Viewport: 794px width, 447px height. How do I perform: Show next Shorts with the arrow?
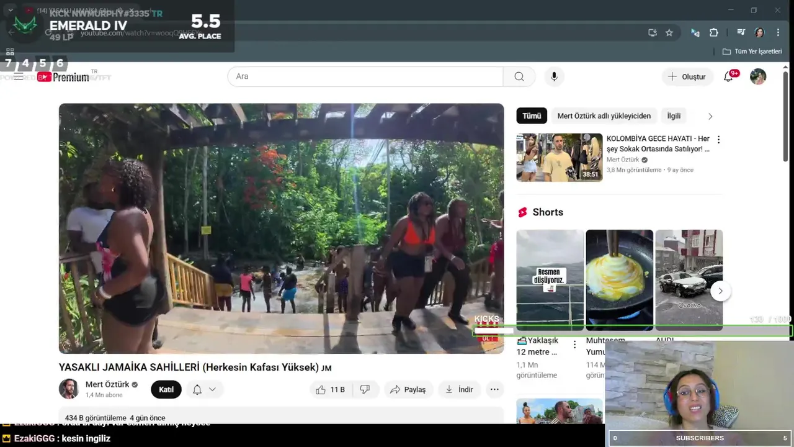point(720,291)
